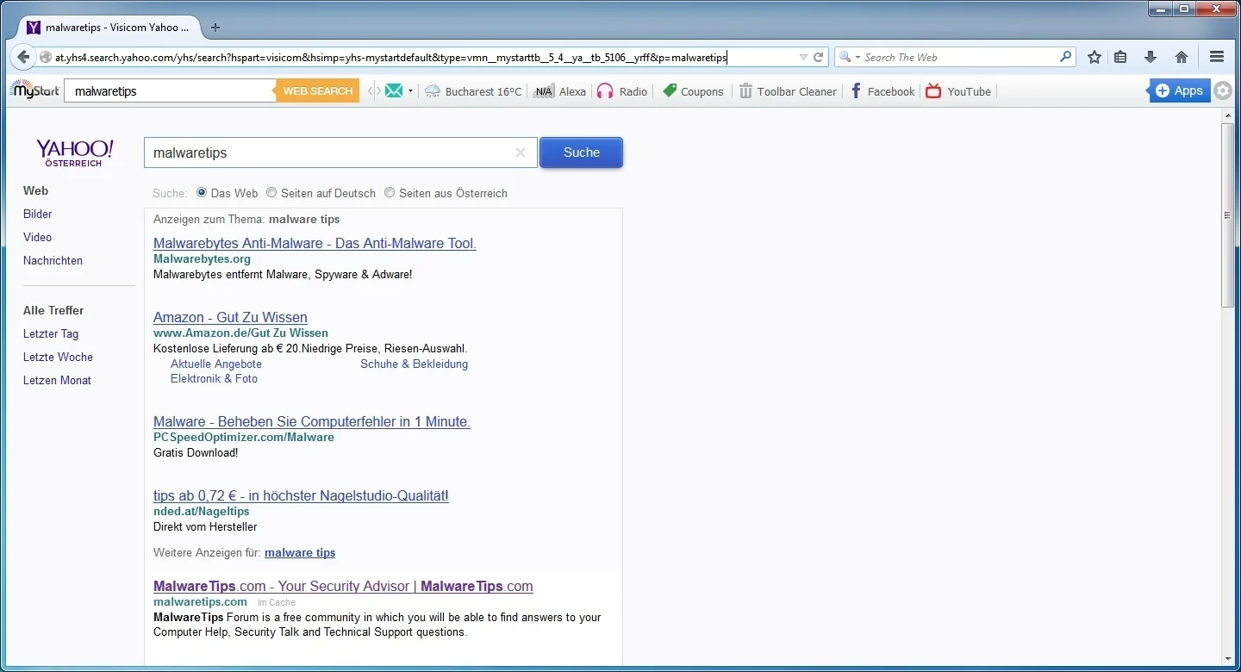Select the Seiten aus Österreich radio option
Screen dimensions: 1241x672
(x=390, y=193)
